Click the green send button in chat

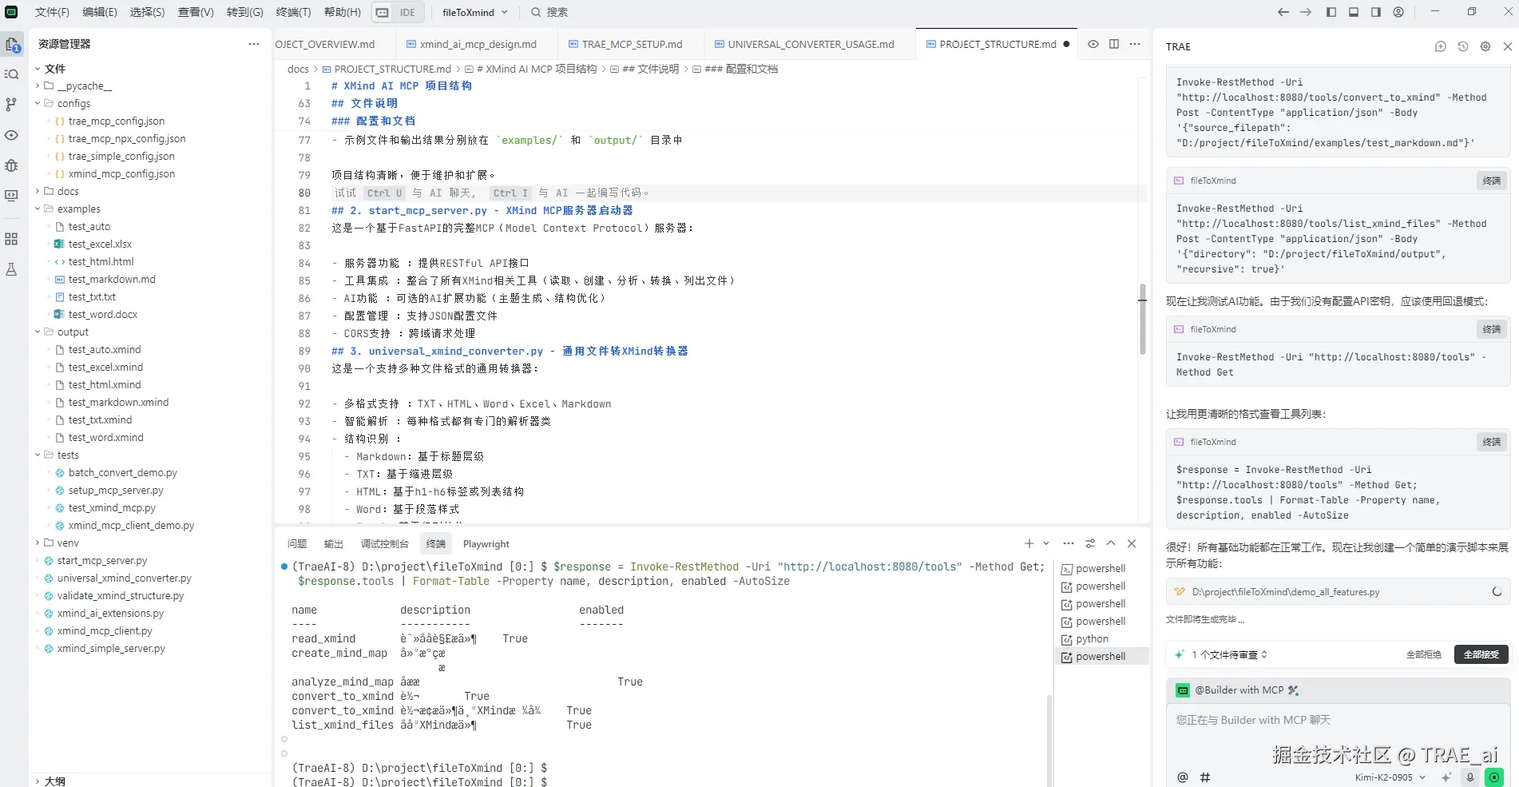coord(1494,777)
